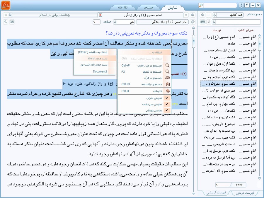This screenshot has height=198, width=264.
Task: Click the top search input field
Action: tap(220, 5)
